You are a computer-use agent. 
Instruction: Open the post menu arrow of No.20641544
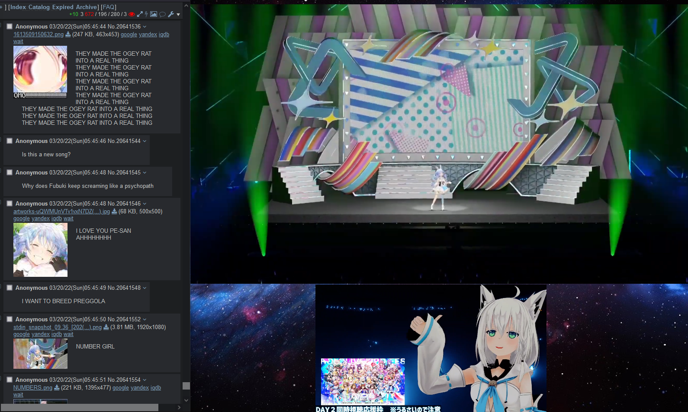pos(145,141)
